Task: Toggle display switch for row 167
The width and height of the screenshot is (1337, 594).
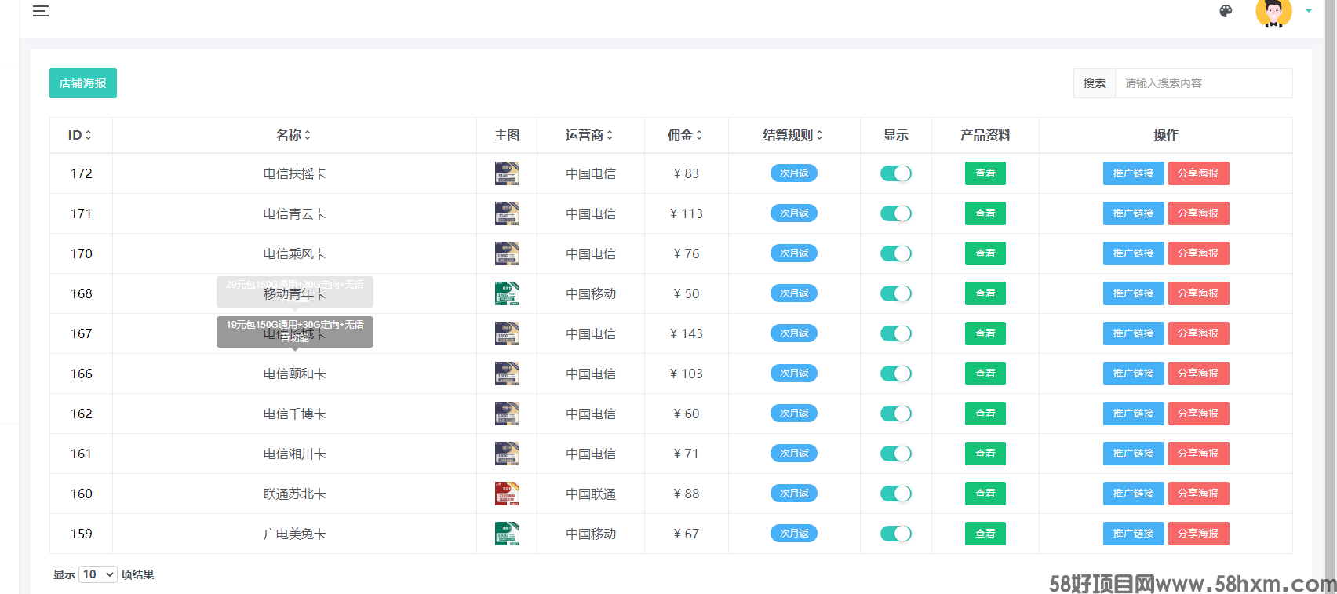Action: point(896,333)
